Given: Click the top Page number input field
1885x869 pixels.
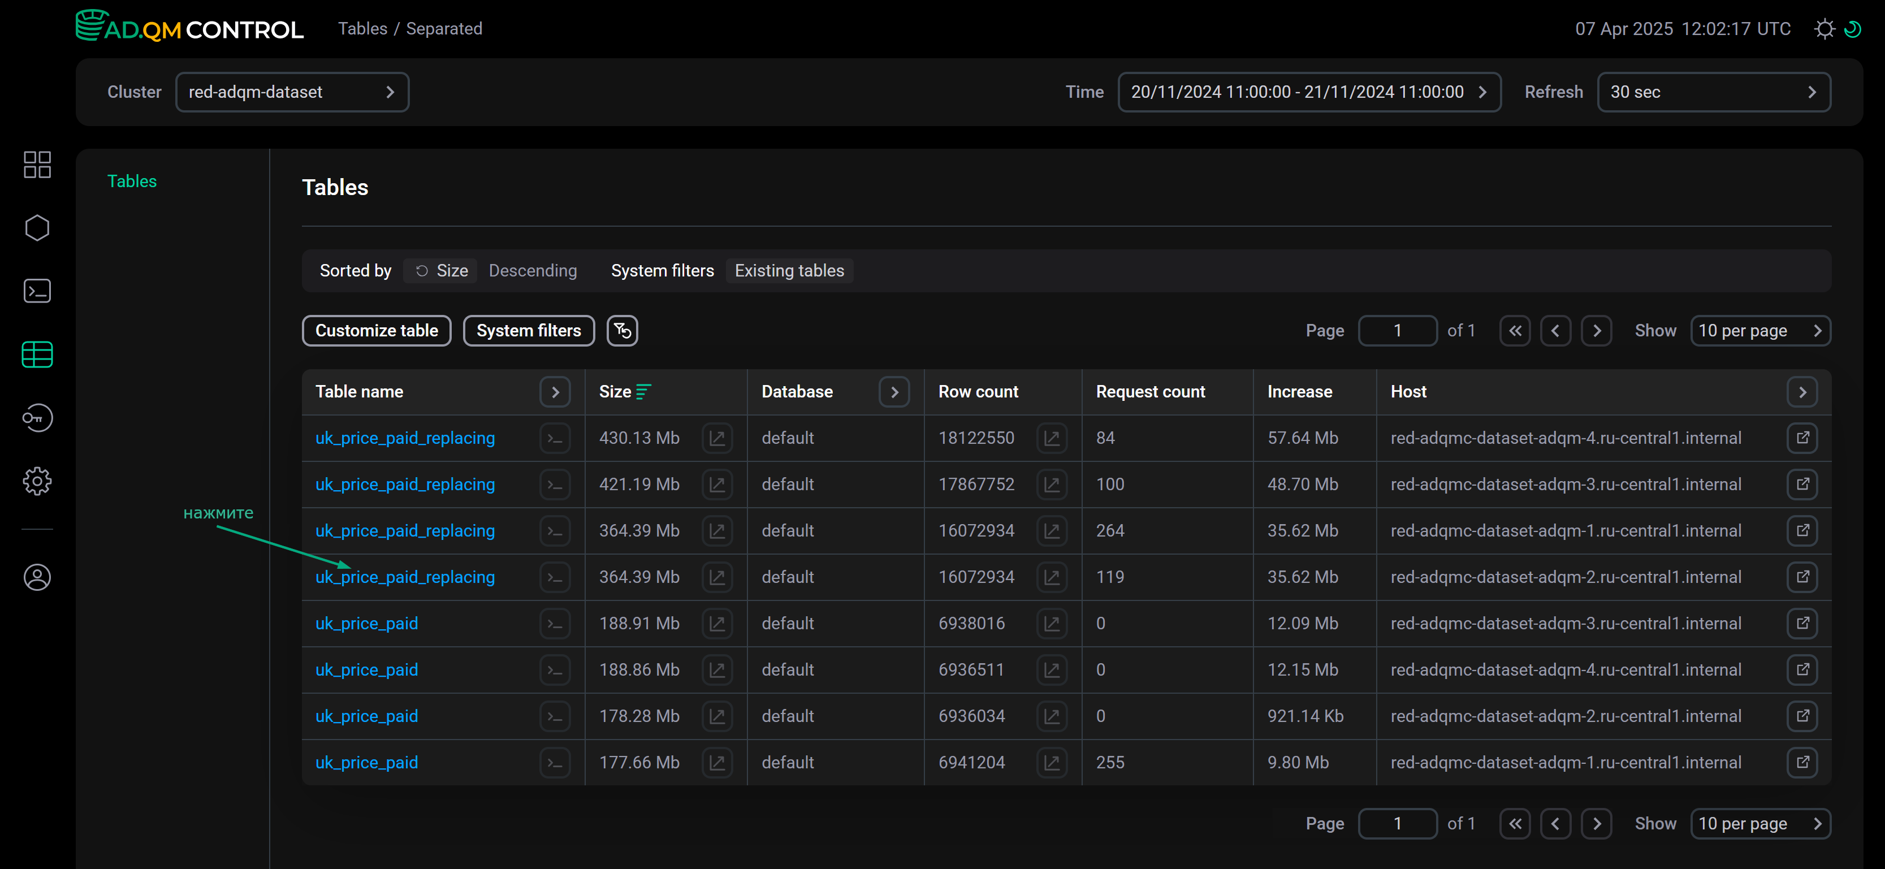Looking at the screenshot, I should tap(1397, 331).
